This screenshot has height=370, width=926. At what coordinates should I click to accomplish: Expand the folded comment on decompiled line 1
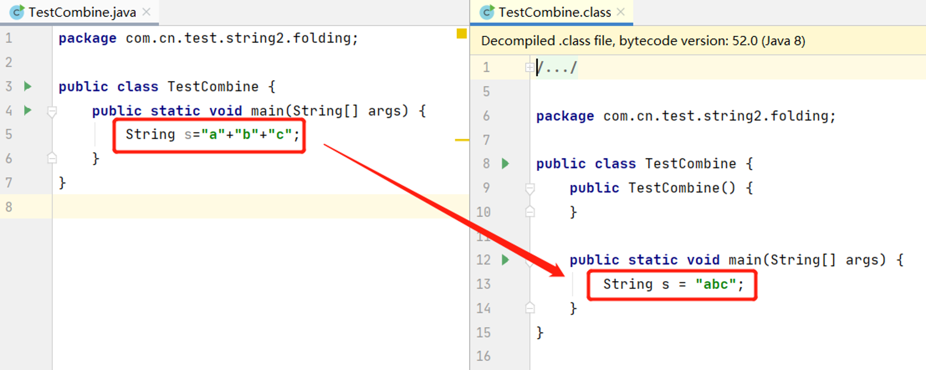[530, 68]
